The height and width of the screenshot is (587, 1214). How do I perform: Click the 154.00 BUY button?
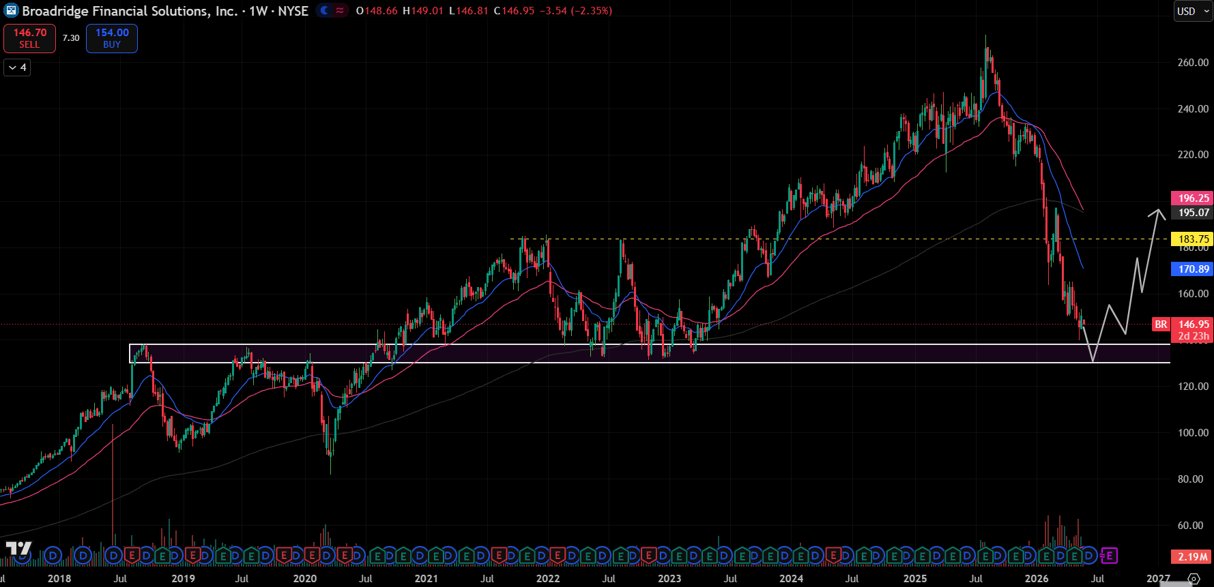[112, 38]
